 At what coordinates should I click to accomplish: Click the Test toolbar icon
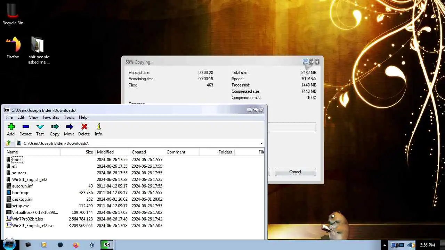[x=40, y=127]
